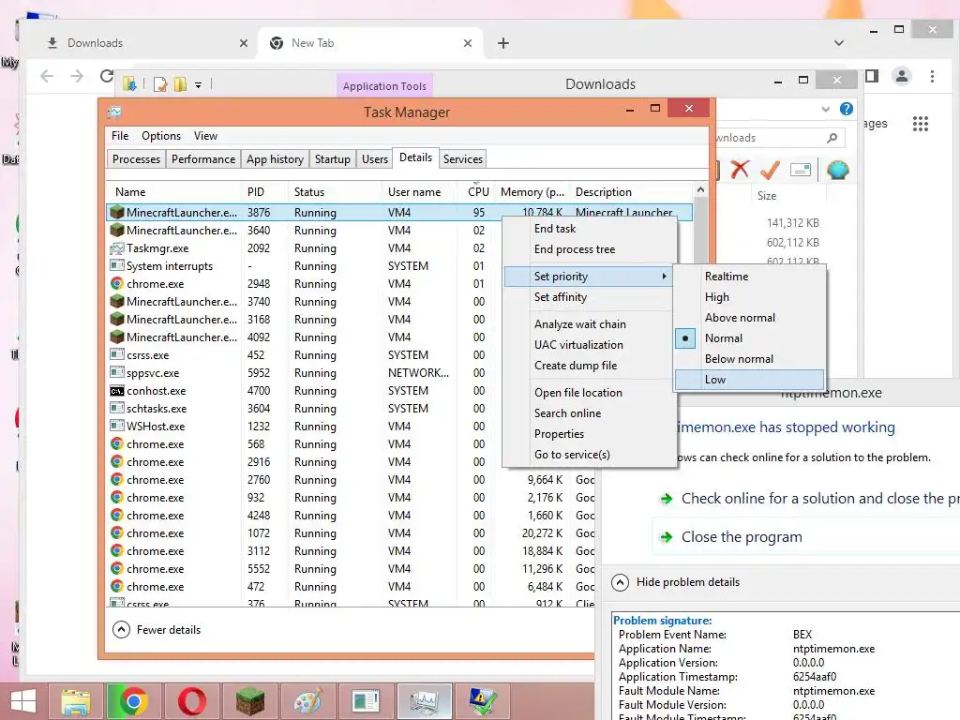
Task: Open a new Chrome tab with plus
Action: pyautogui.click(x=503, y=43)
